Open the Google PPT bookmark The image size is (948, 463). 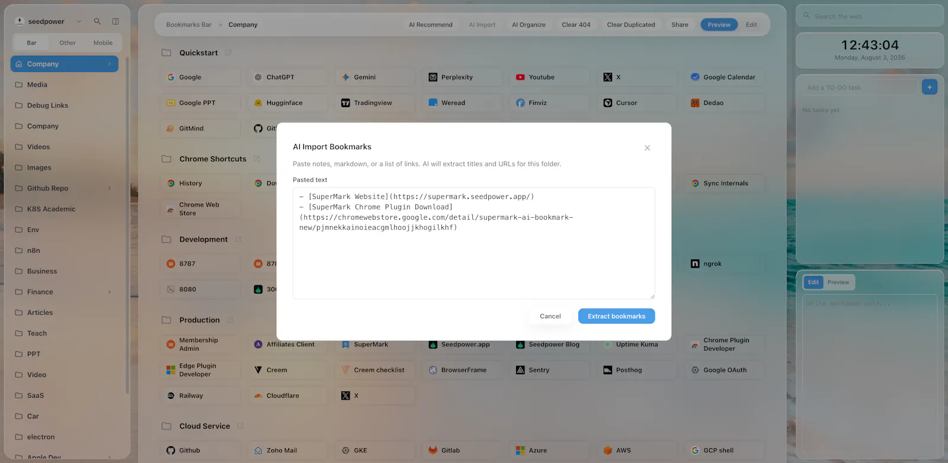coord(200,103)
